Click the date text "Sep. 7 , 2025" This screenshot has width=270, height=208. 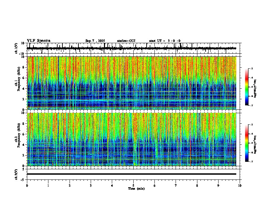pyautogui.click(x=95, y=41)
